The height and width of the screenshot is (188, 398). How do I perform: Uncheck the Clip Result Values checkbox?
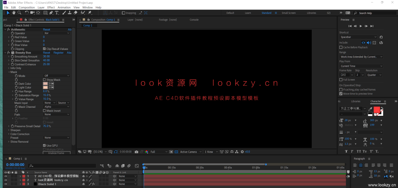pos(44,49)
